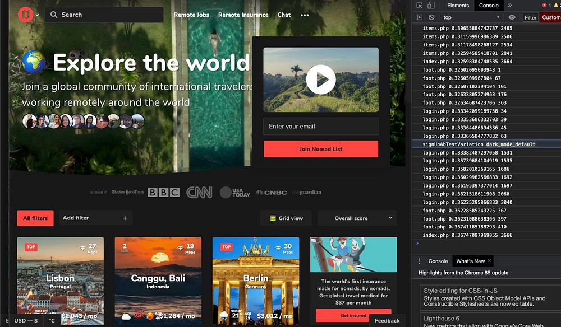Image resolution: width=561 pixels, height=327 pixels.
Task: Click the Feedback button
Action: click(x=387, y=321)
